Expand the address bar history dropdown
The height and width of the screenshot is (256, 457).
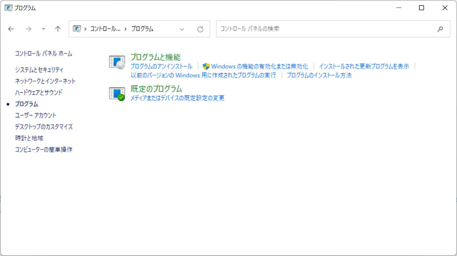182,29
